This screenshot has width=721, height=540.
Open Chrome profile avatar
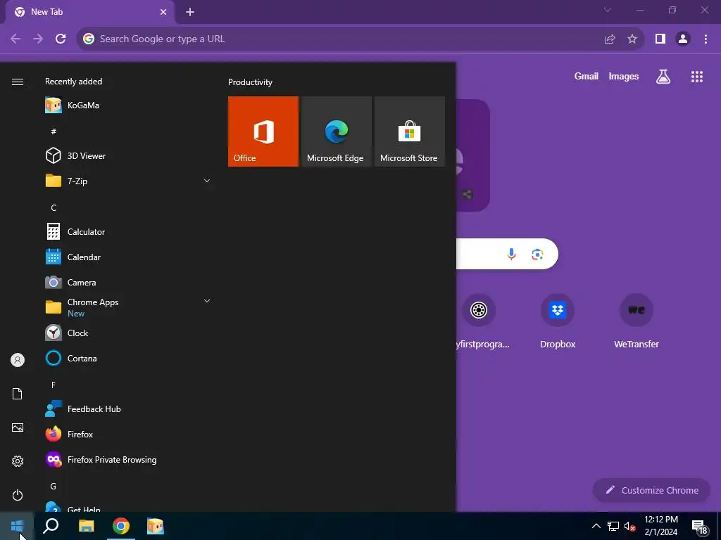click(x=683, y=39)
